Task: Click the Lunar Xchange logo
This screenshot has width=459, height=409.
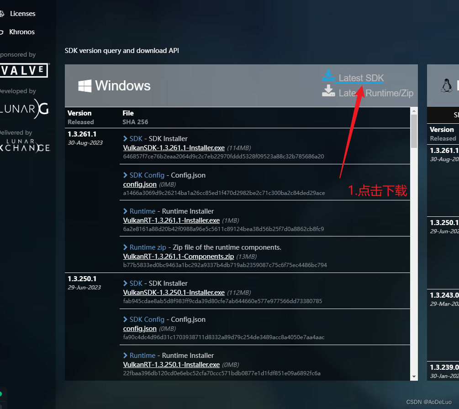Action: point(25,146)
